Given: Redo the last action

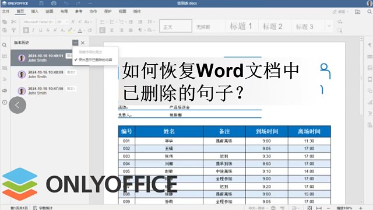Looking at the screenshot, I should [x=78, y=3].
